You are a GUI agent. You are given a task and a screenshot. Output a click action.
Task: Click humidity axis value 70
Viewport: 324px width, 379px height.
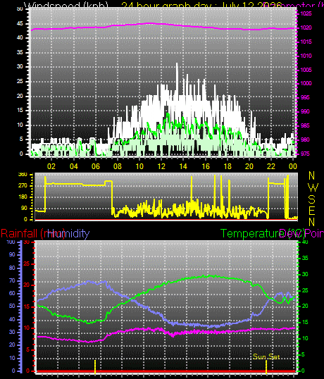(x=12, y=280)
